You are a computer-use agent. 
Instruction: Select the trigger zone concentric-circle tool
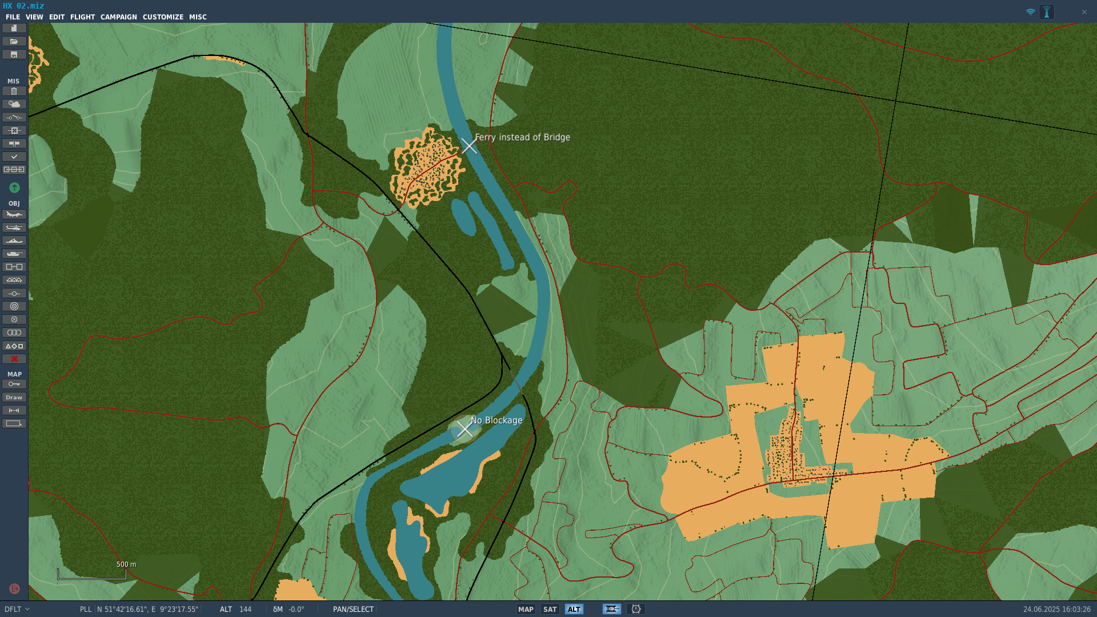pyautogui.click(x=14, y=306)
